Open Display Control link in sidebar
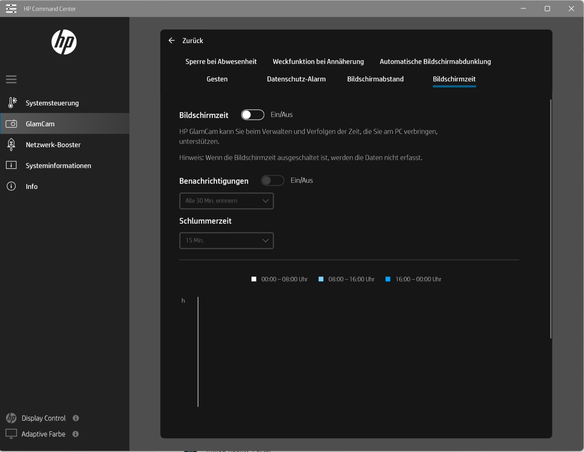This screenshot has height=452, width=584. (43, 418)
